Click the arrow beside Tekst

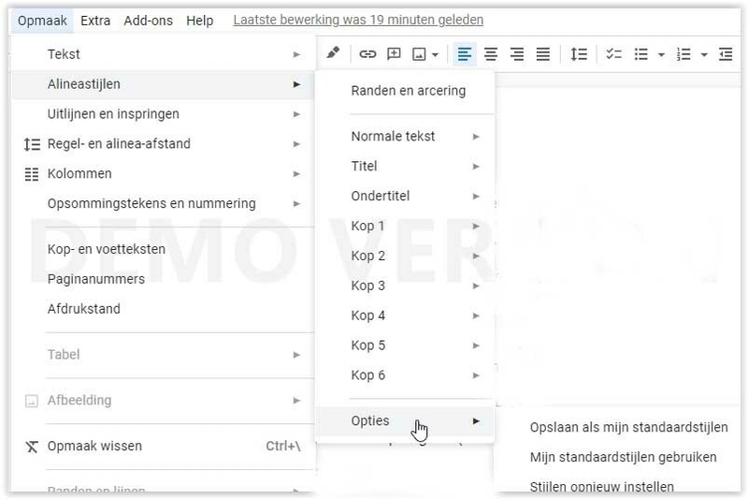(296, 55)
